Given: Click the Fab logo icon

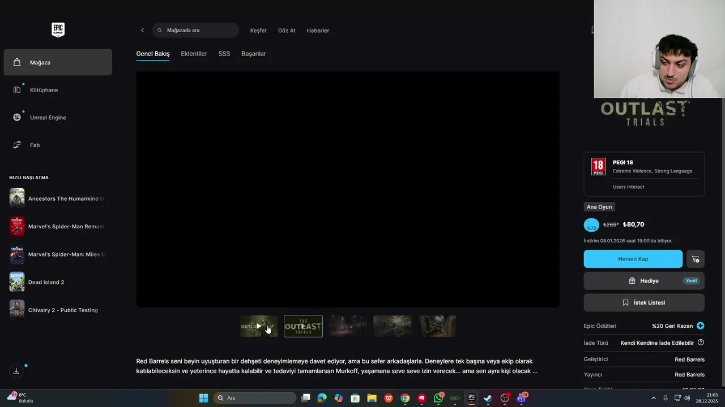Looking at the screenshot, I should 17,145.
